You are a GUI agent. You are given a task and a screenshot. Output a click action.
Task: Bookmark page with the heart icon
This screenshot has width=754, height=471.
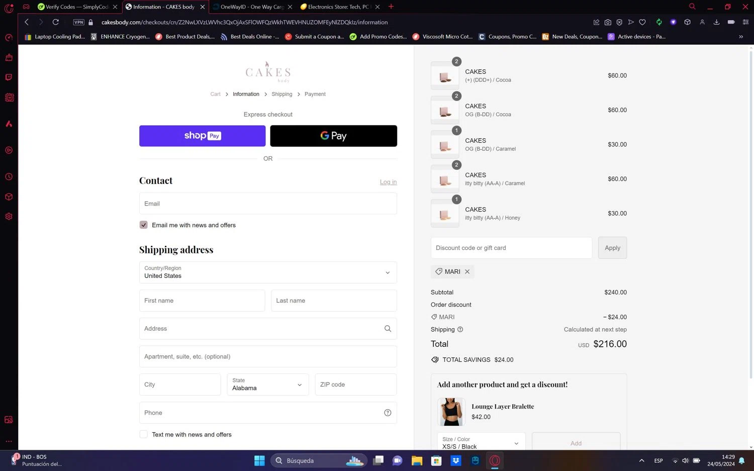pyautogui.click(x=642, y=22)
